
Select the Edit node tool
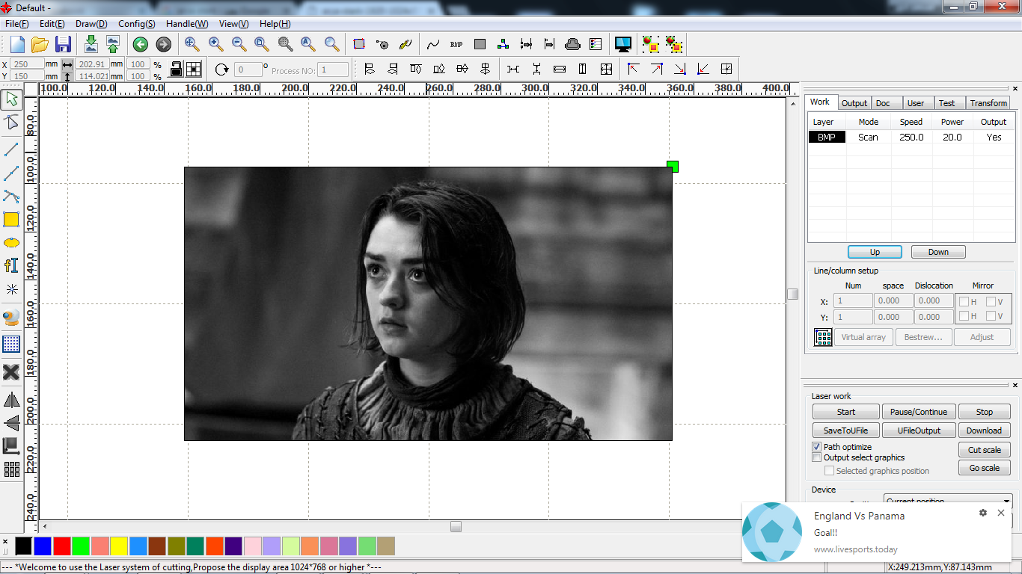11,123
